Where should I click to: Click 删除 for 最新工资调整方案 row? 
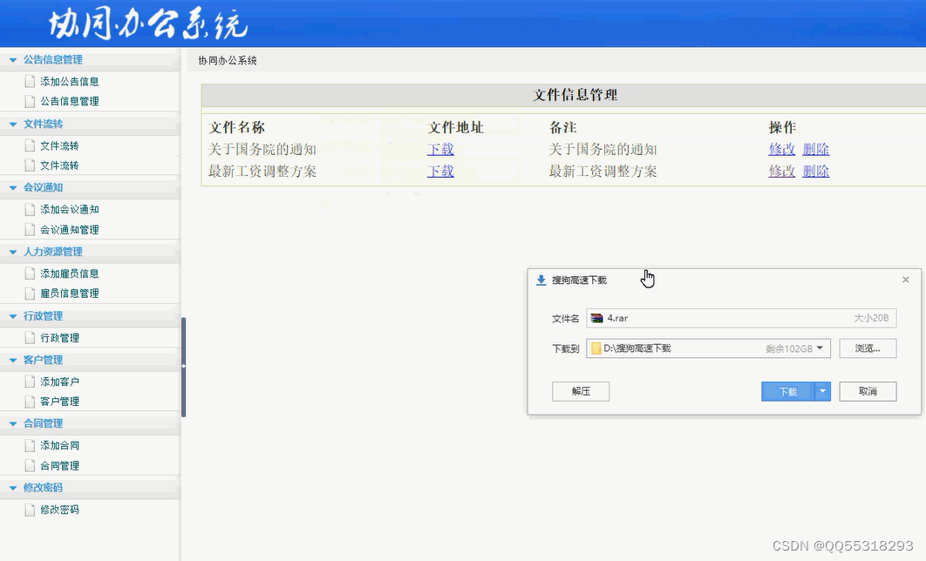(815, 171)
